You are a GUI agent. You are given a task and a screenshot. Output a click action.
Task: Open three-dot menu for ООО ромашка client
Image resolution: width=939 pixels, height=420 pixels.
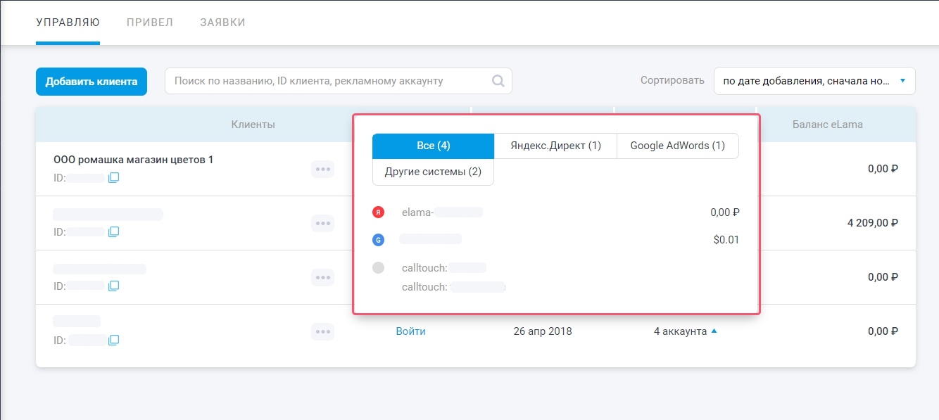[323, 169]
